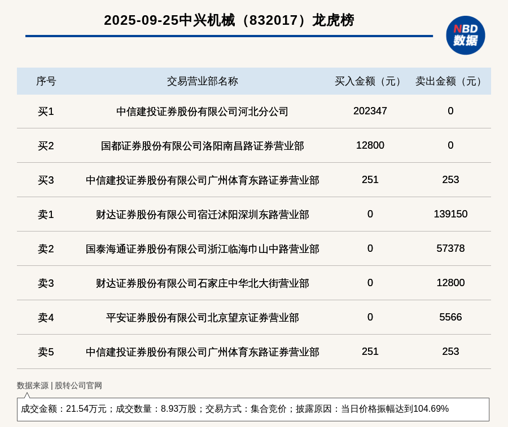Open 国都证券 洛阳南昌路 branch entry
The width and height of the screenshot is (508, 427).
click(202, 146)
